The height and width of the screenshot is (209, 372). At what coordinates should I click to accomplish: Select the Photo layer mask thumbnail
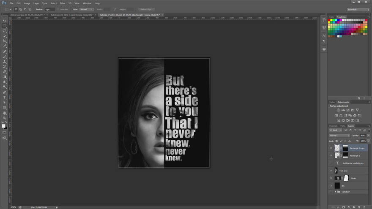coord(346,178)
